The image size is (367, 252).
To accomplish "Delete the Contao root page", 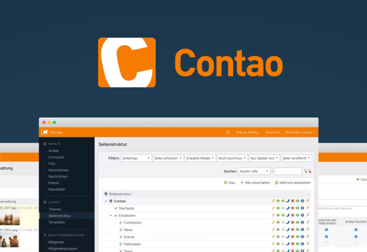I will coord(293,201).
